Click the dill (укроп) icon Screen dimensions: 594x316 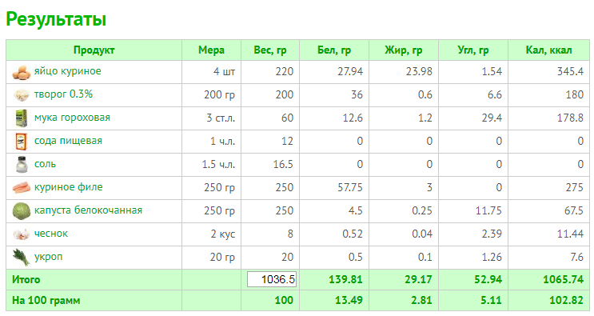[x=22, y=257]
